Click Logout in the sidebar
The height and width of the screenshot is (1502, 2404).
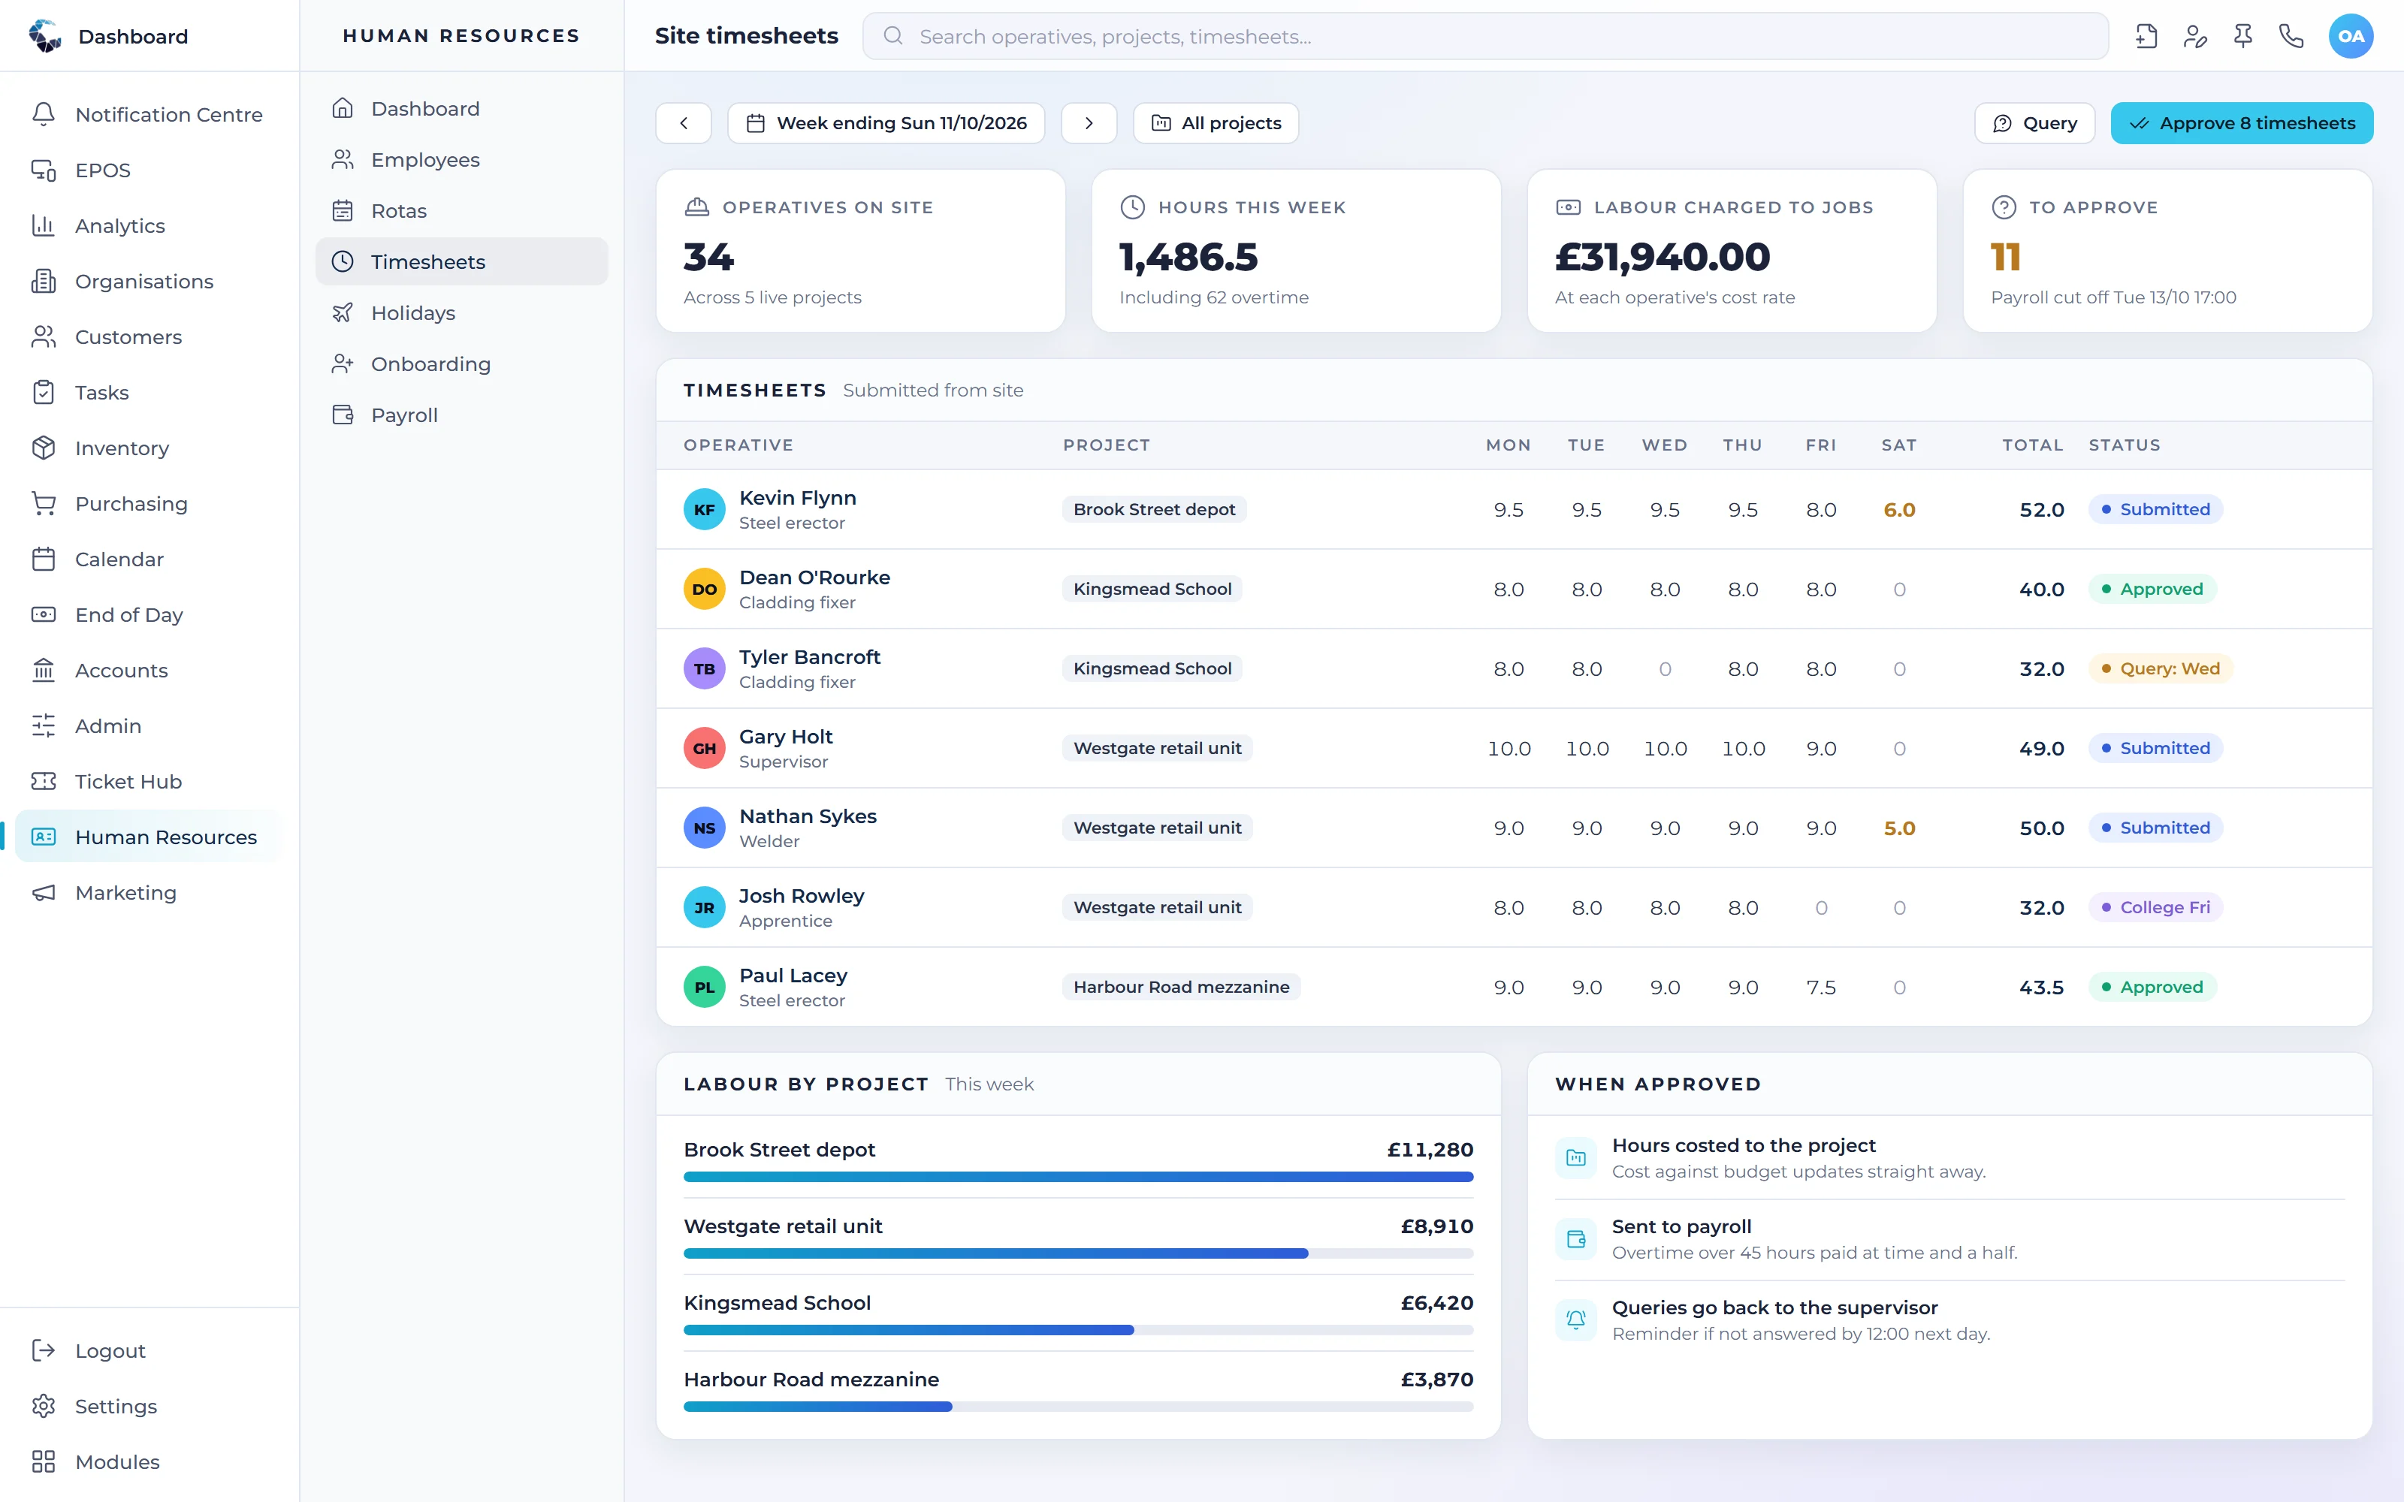149,1351
